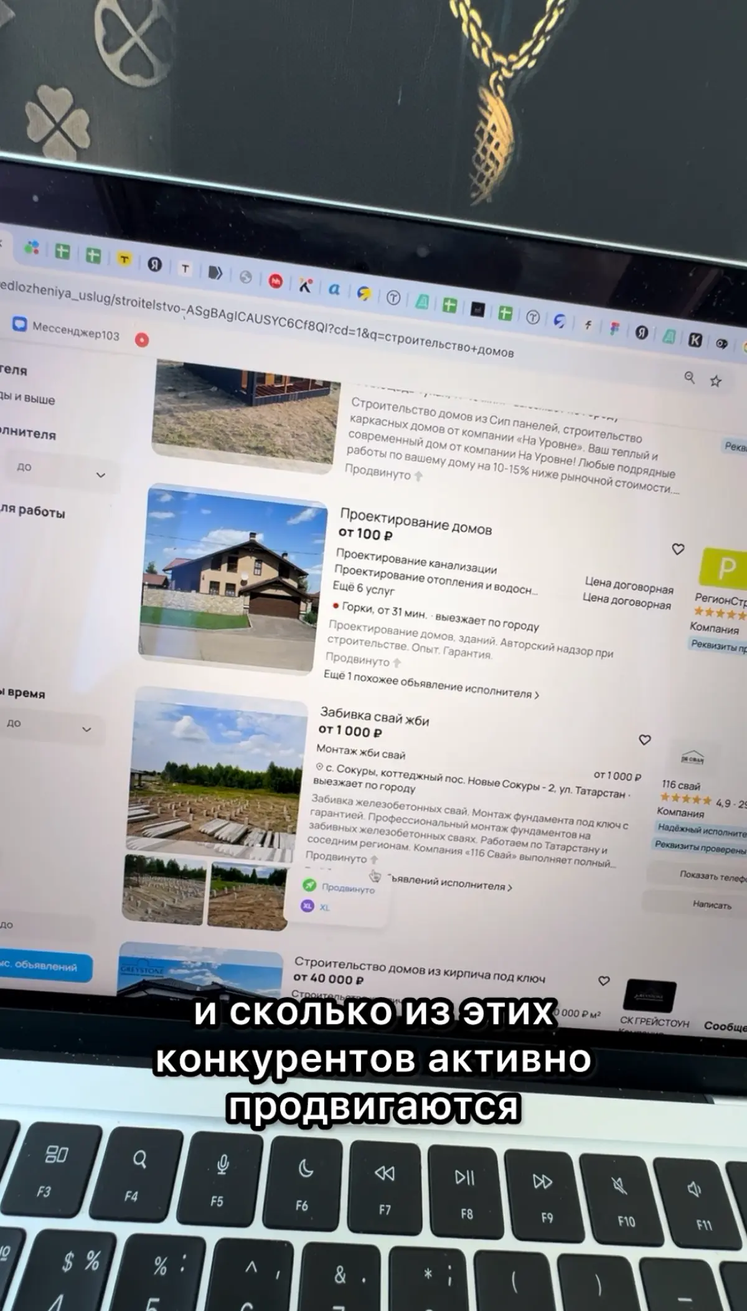This screenshot has width=747, height=1311.
Task: Click the 'от 40 000 ₽' price
Action: 327,979
